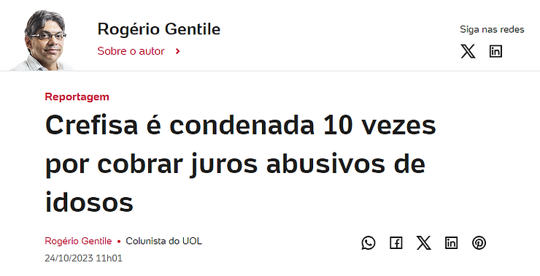Click the word idosos in the headline
The height and width of the screenshot is (276, 540).
89,202
